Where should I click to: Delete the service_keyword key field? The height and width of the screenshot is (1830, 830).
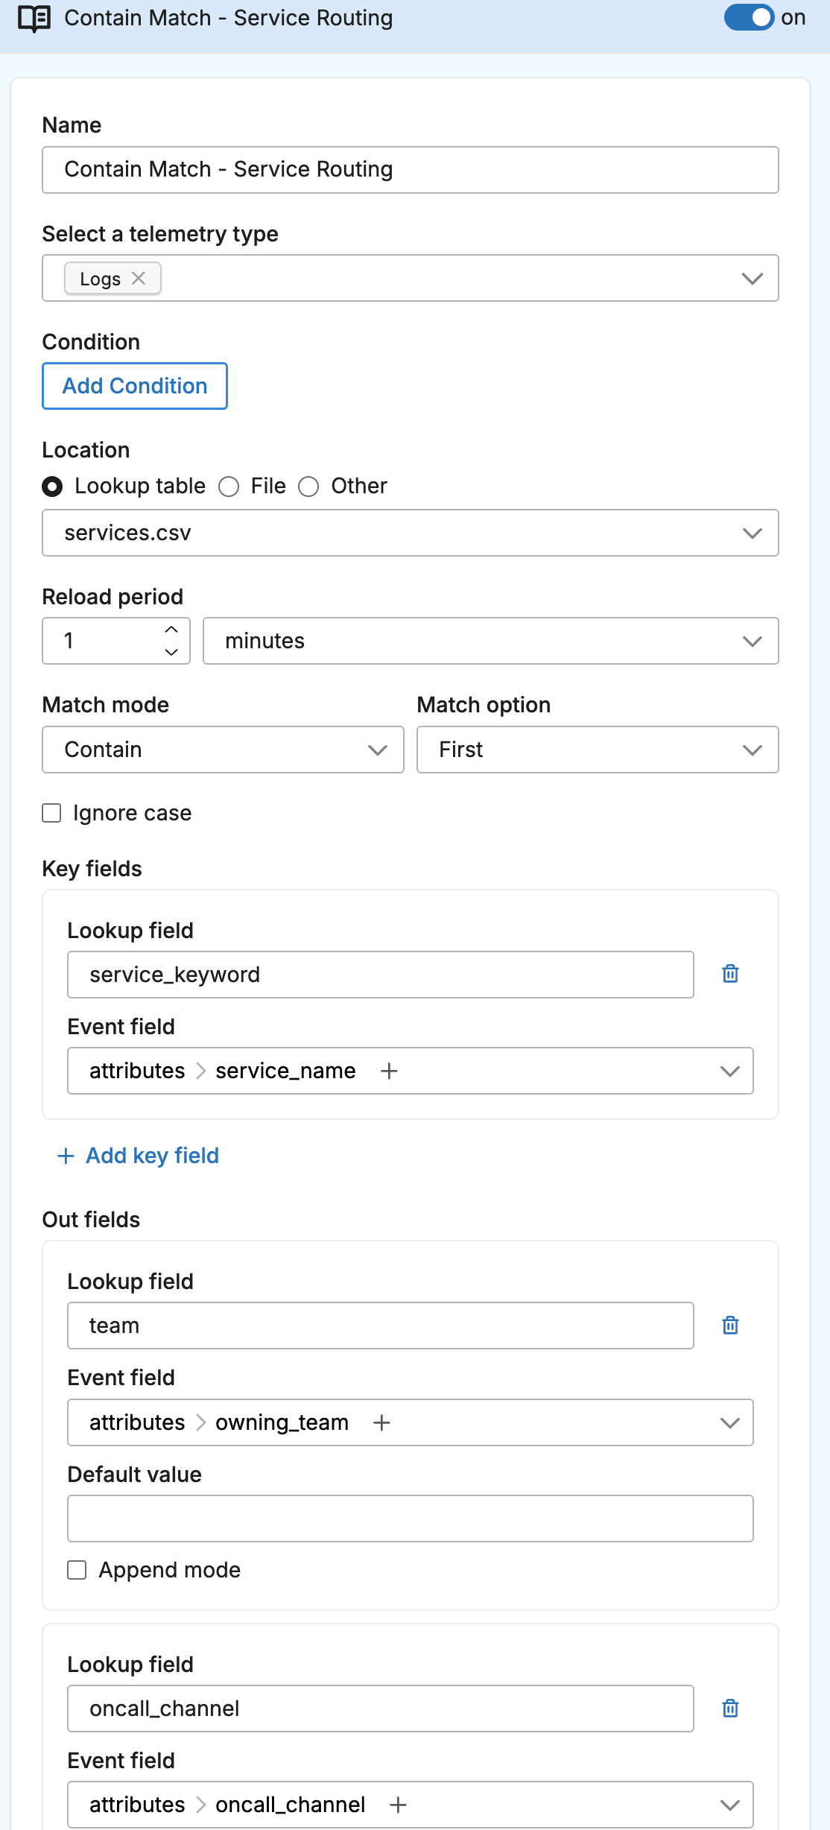(730, 974)
